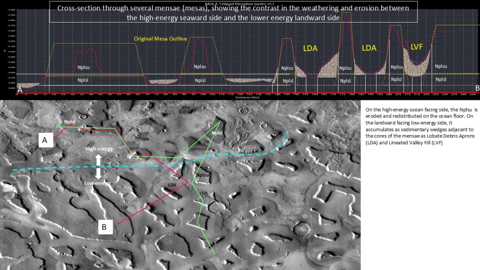Select the LVF annotation on the terrain map
This screenshot has width=480, height=270.
pos(124,206)
